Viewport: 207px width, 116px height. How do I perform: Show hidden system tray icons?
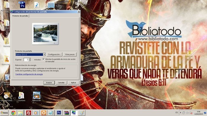tap(180, 113)
